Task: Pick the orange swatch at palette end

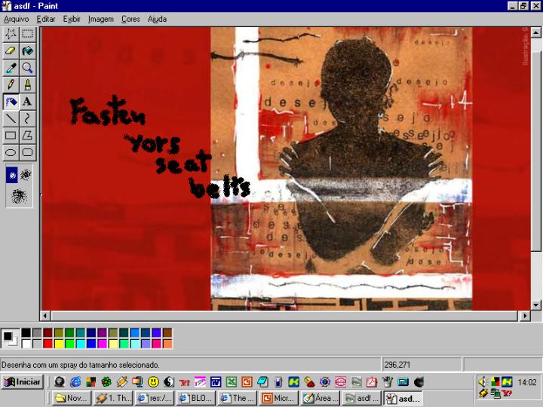Action: point(167,344)
